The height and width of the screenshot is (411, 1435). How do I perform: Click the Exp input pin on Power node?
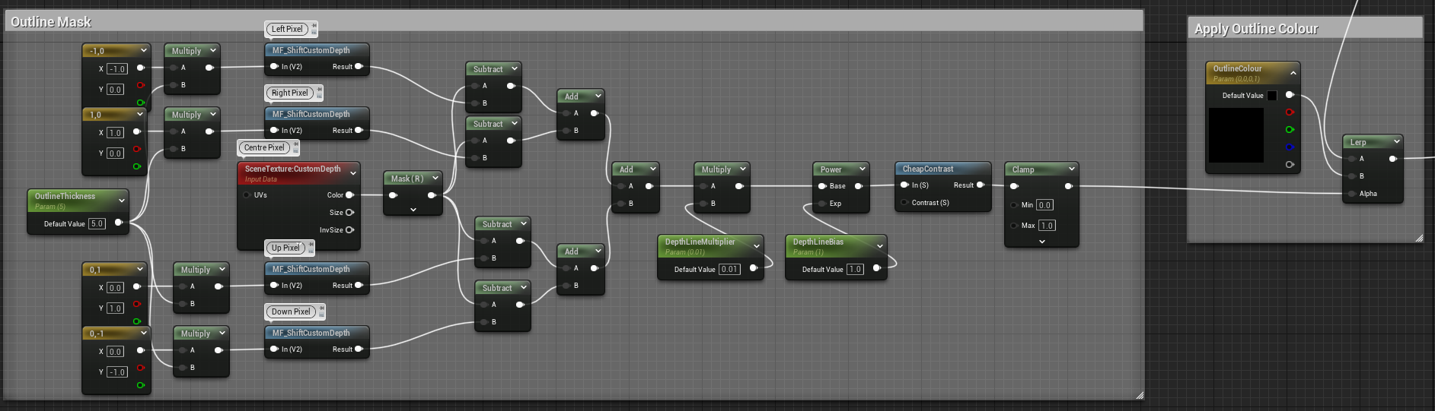[x=822, y=204]
